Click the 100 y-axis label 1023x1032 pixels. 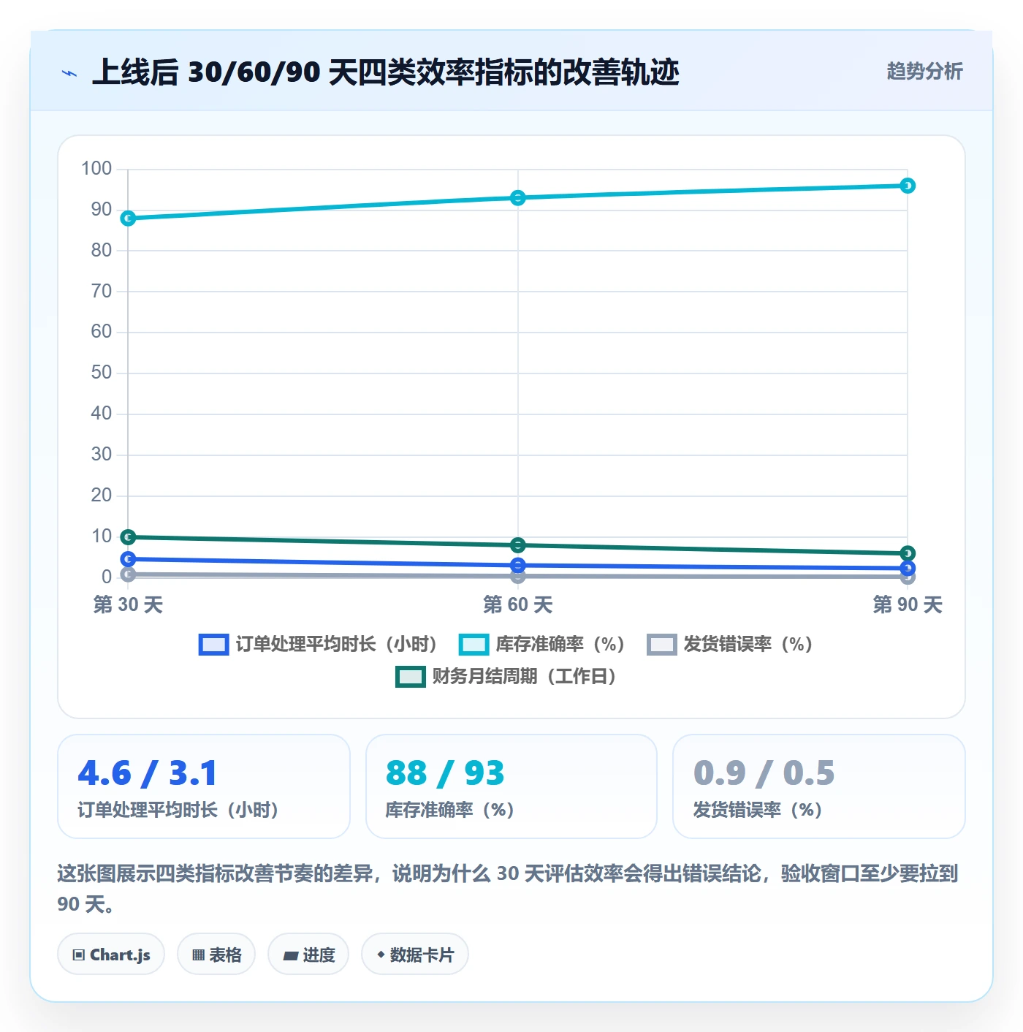click(96, 169)
